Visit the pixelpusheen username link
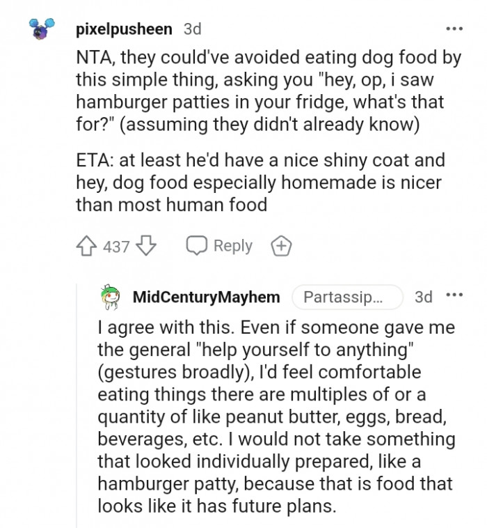487x528 pixels. point(125,29)
